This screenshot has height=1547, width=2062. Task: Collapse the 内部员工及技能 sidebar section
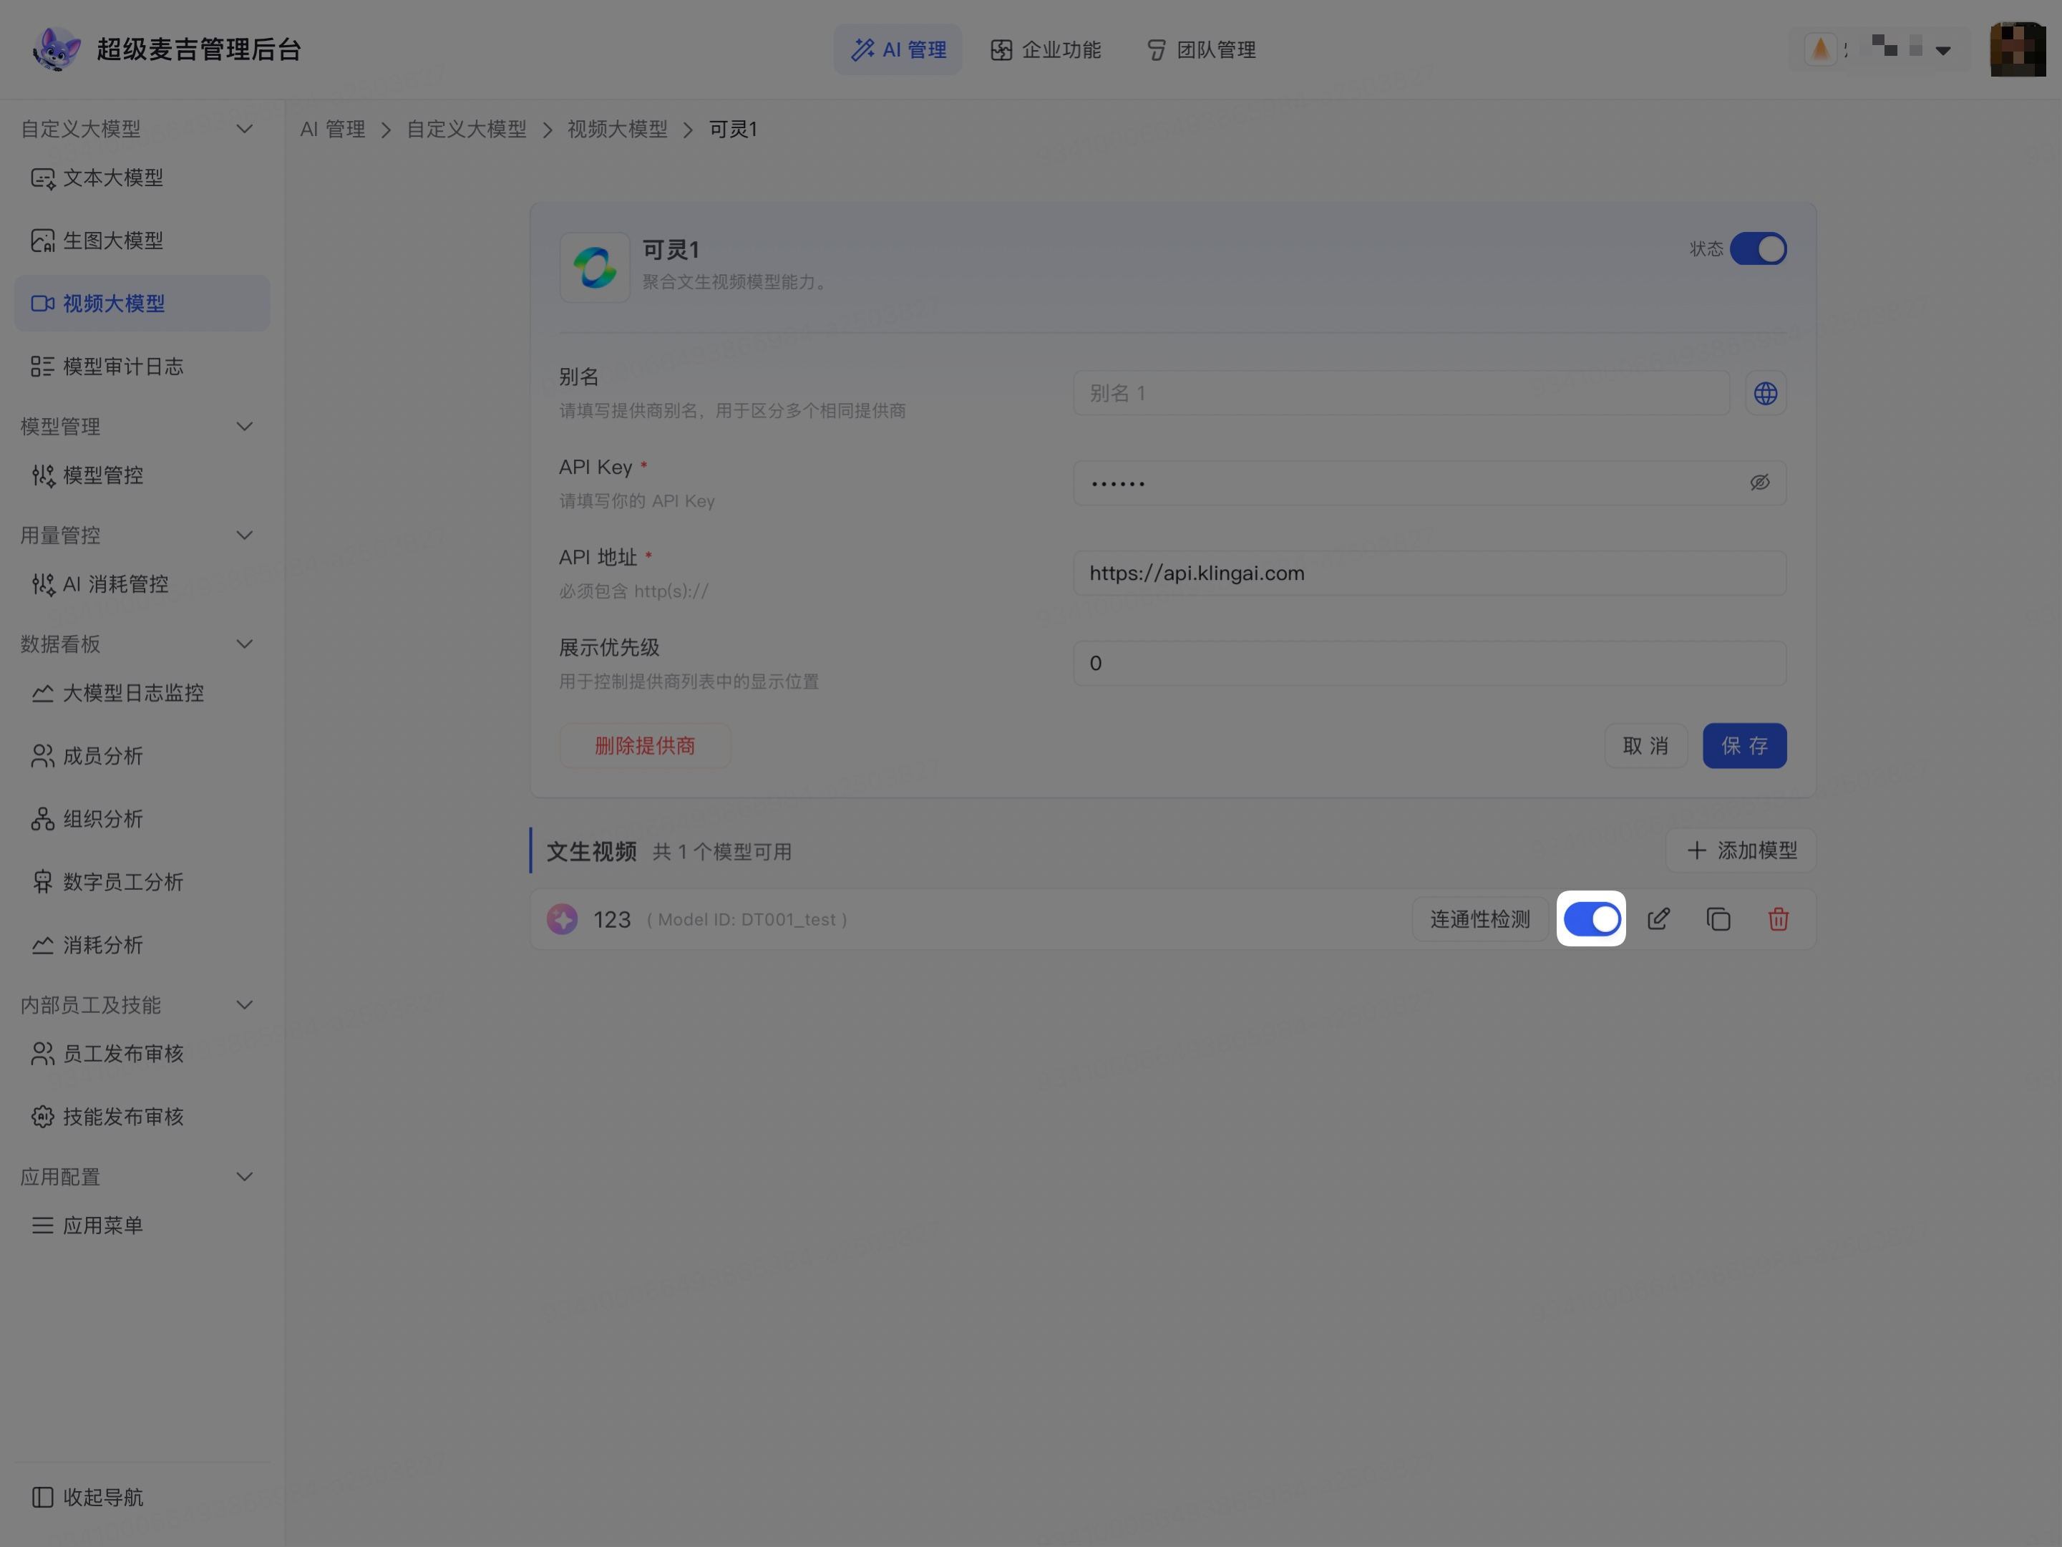[244, 1005]
